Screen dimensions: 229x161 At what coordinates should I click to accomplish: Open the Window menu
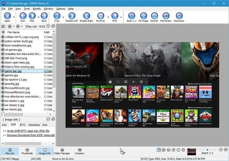(x=49, y=9)
